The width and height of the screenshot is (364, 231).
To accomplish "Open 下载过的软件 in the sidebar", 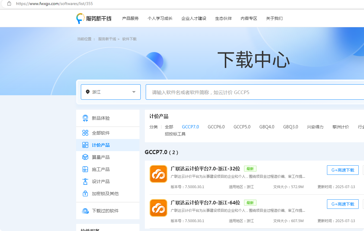I will click(108, 211).
